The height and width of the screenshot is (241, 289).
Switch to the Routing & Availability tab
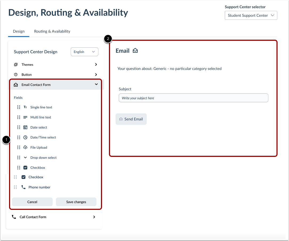52,31
